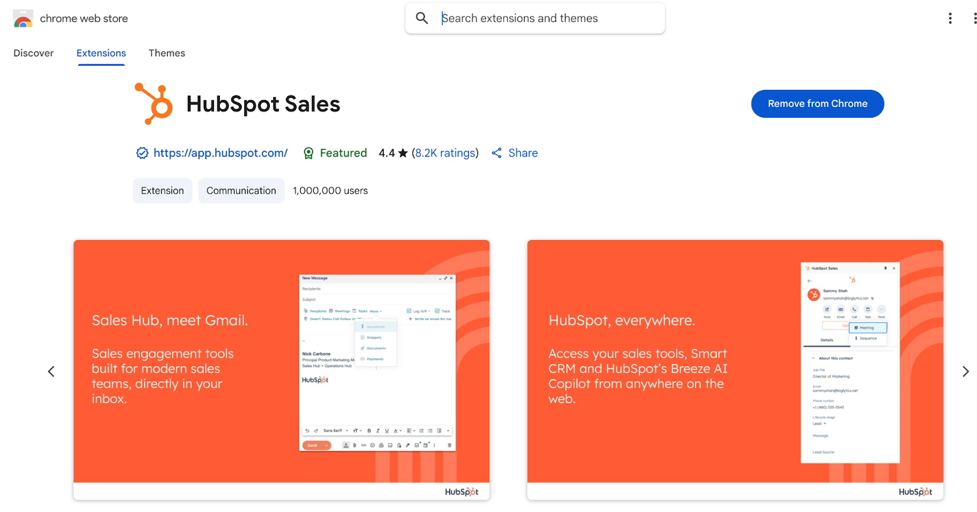Open the HubSpot, everywhere screenshot

pyautogui.click(x=735, y=370)
